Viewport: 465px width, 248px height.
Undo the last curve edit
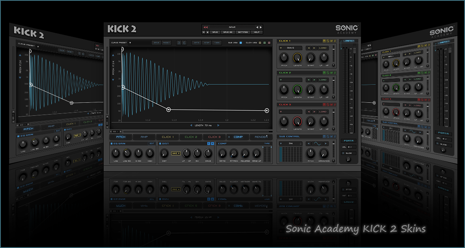(179, 43)
